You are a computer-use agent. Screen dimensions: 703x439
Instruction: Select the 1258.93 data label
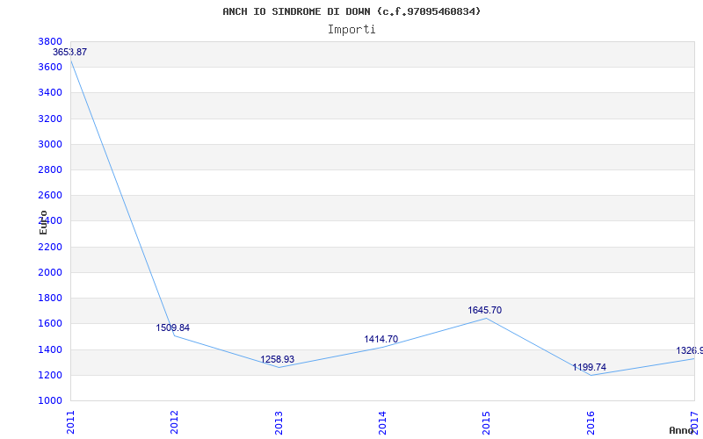(278, 359)
